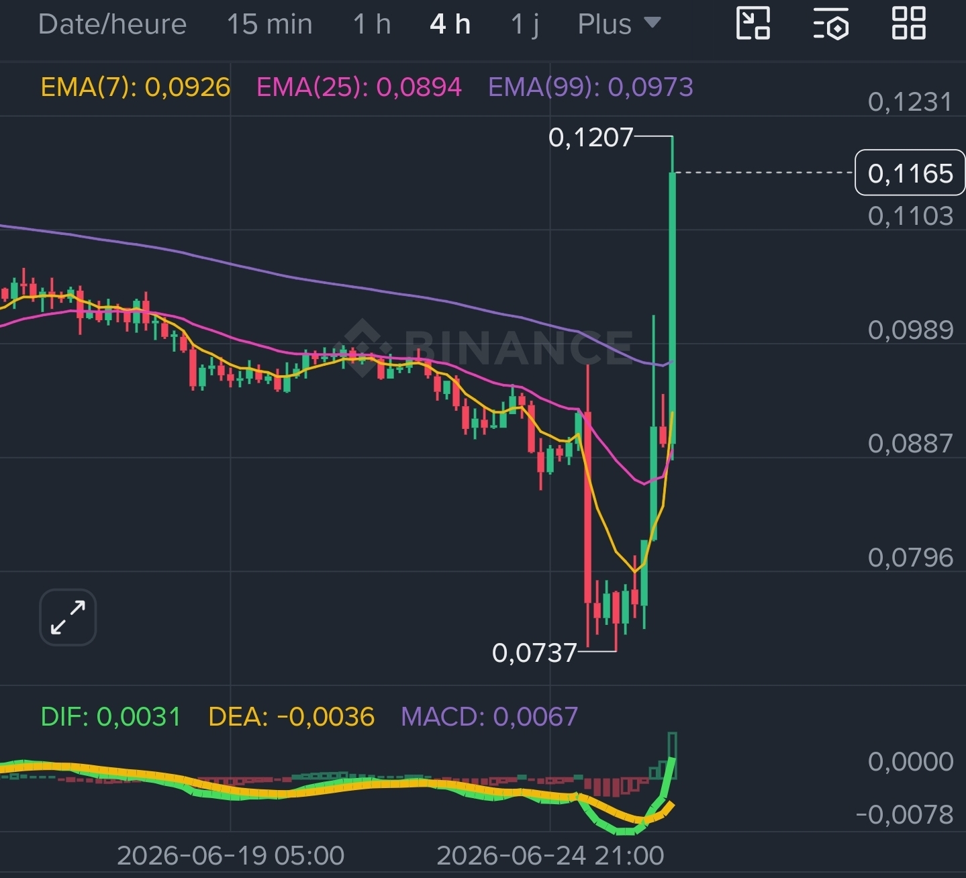This screenshot has height=878, width=966.
Task: Select the EMA(7): 0,0926 indicator label
Action: click(x=136, y=87)
